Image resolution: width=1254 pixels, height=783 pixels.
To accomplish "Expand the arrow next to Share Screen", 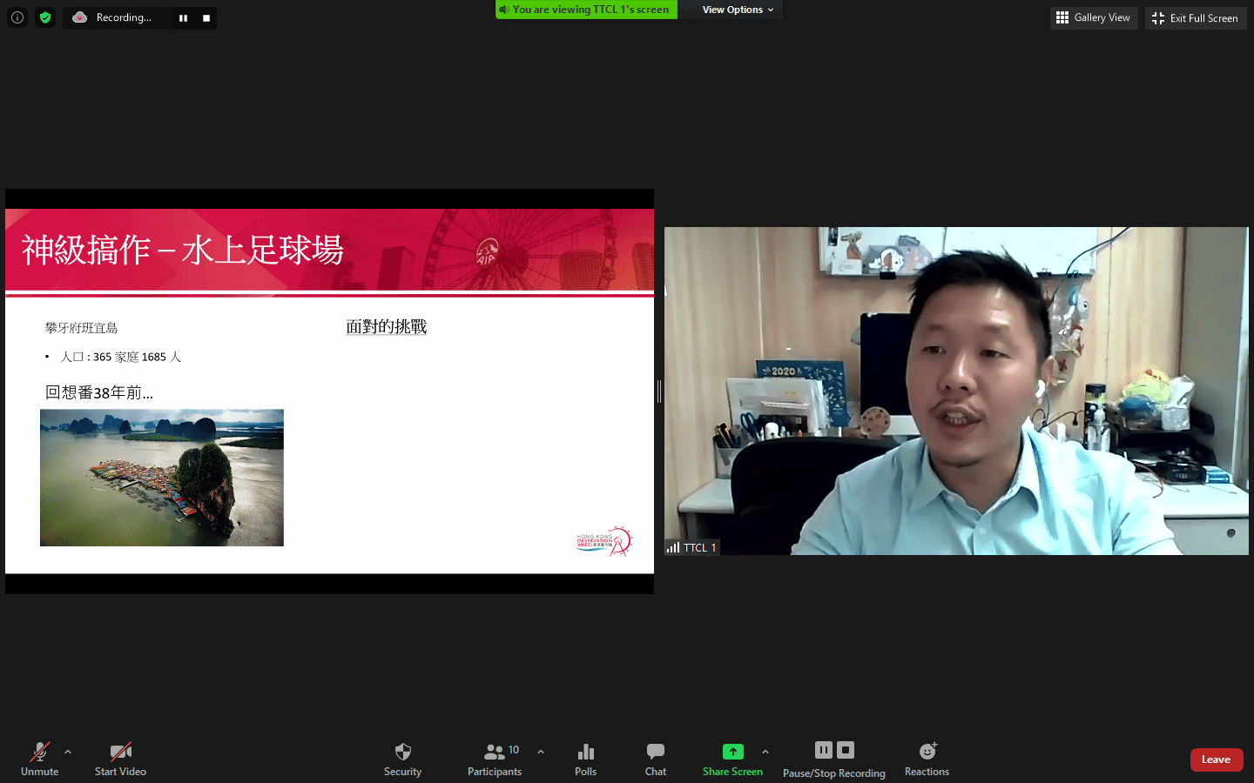I will [x=765, y=752].
